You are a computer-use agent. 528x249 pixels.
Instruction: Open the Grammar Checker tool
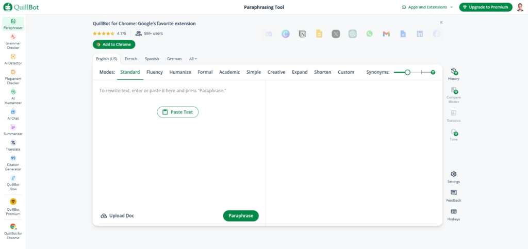click(13, 41)
